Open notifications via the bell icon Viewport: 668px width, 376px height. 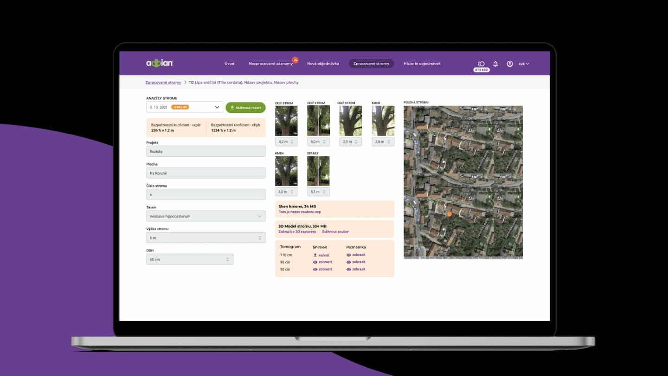click(x=495, y=64)
